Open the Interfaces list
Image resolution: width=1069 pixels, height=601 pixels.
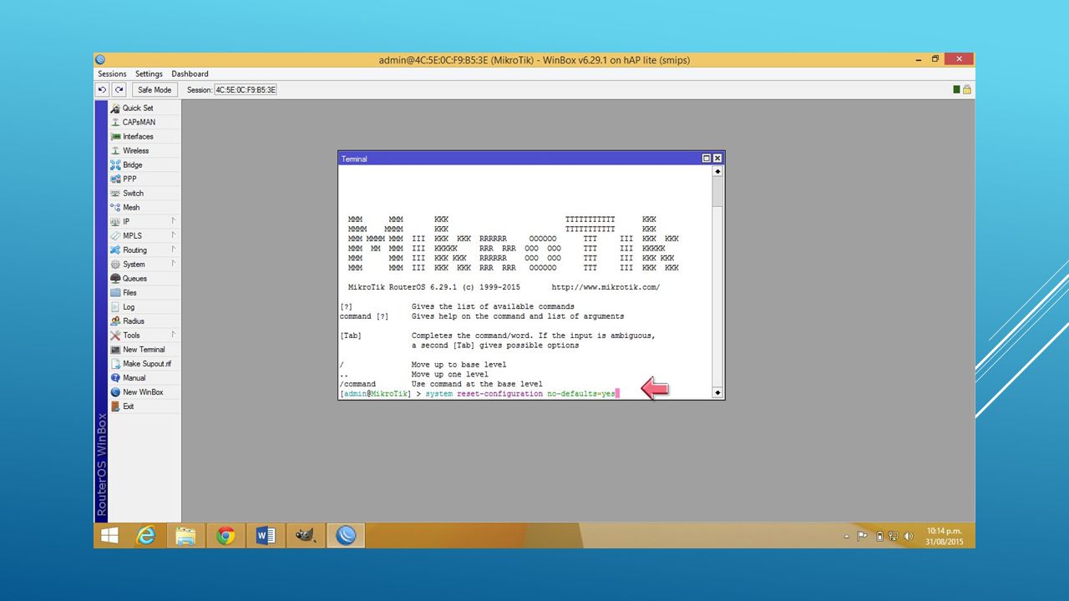(x=144, y=136)
